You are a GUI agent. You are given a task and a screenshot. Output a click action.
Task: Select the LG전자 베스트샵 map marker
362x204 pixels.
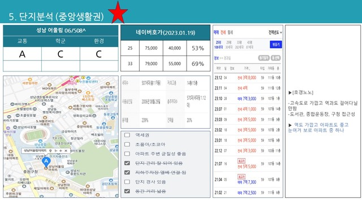pos(88,93)
